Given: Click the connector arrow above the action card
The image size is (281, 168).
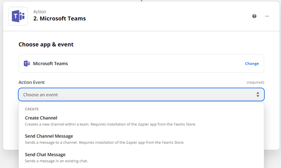Looking at the screenshot, I should 141,1.
